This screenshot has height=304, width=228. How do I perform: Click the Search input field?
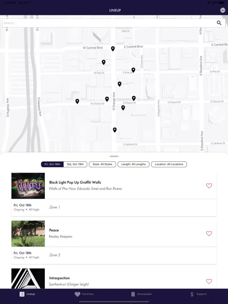(x=114, y=23)
